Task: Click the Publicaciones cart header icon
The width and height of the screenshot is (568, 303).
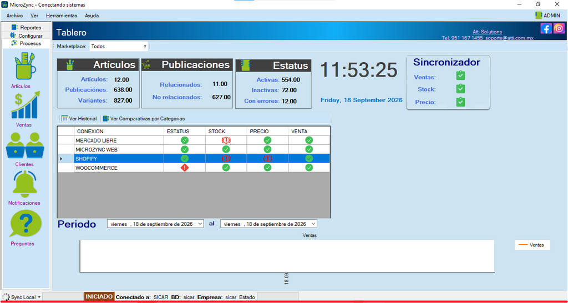Action: (146, 65)
